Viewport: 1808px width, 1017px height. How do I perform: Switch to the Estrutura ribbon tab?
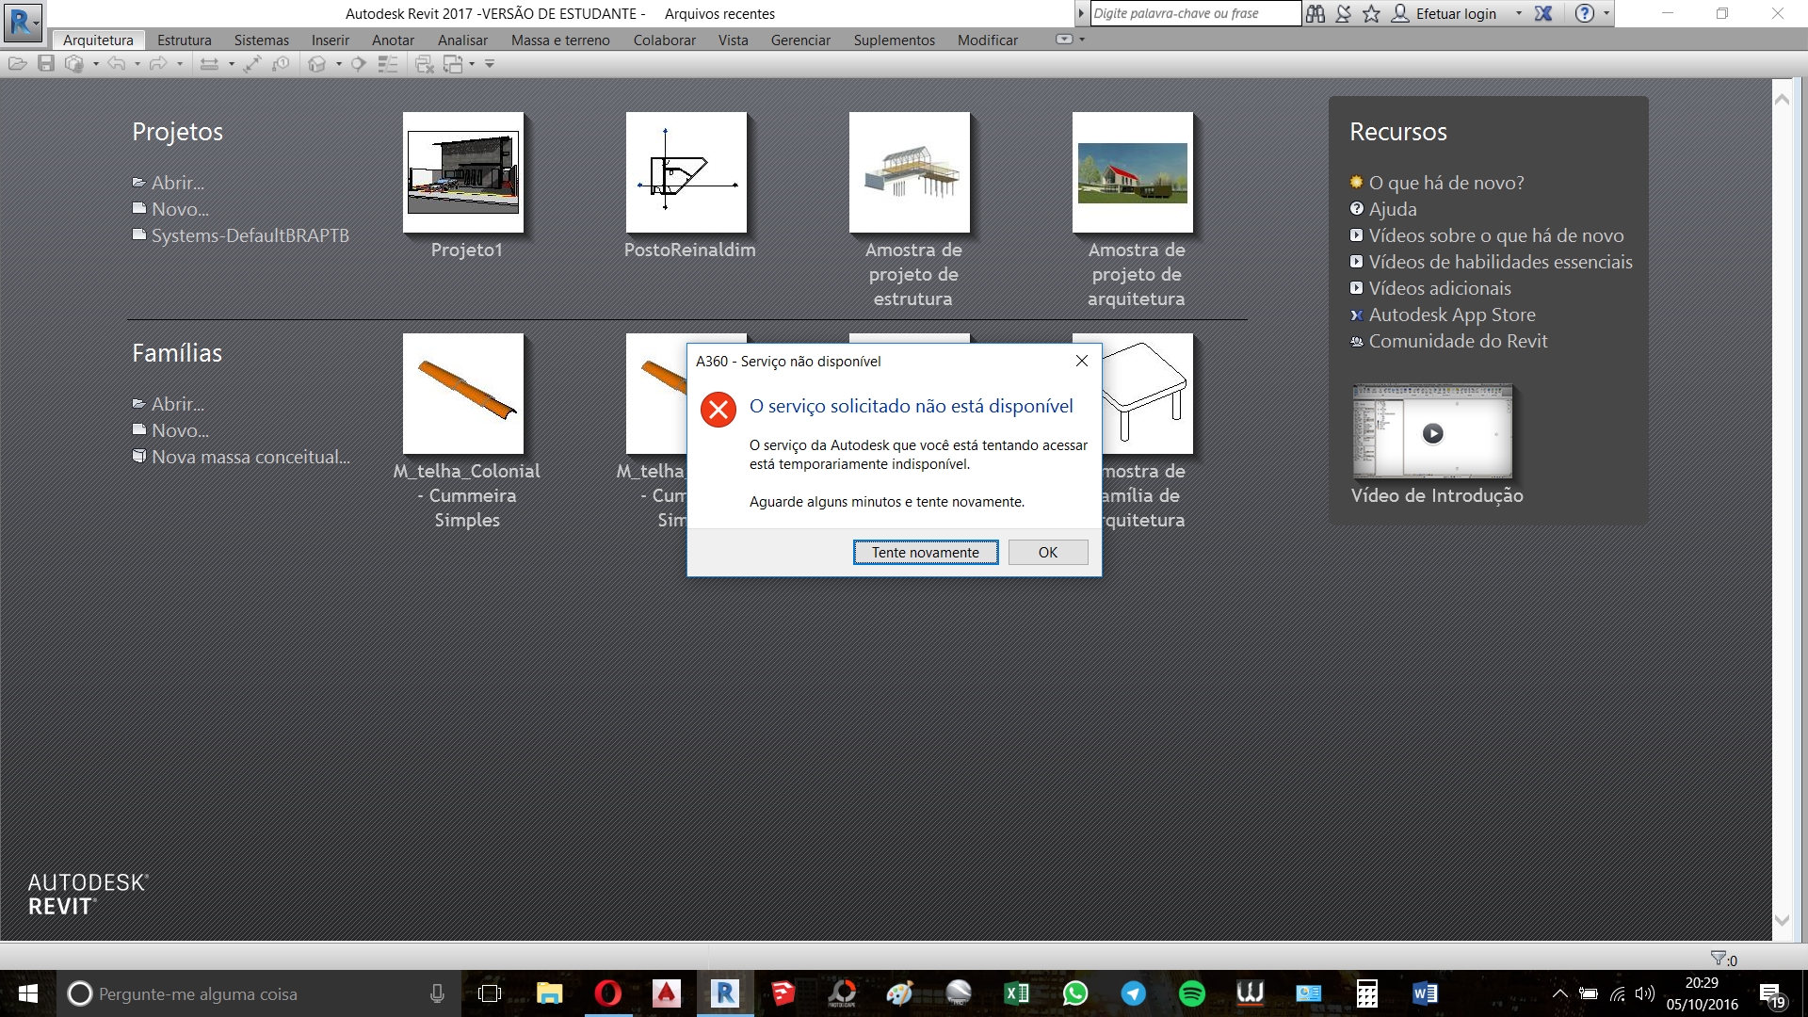(x=184, y=40)
